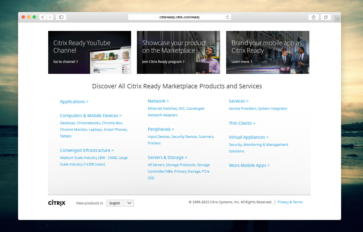Select the Printers subcategory
This screenshot has height=232, width=363.
click(154, 143)
